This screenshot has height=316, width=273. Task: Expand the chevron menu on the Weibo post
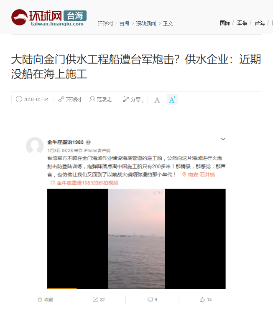pyautogui.click(x=223, y=139)
